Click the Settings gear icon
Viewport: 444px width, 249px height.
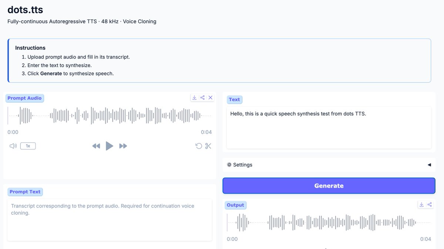229,165
